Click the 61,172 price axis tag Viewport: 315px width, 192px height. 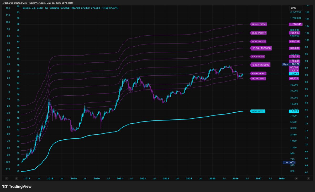pos(294,79)
